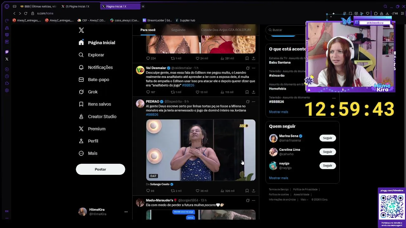This screenshot has height=228, width=406.
Task: Share the top post with 224 replies
Action: tap(253, 58)
